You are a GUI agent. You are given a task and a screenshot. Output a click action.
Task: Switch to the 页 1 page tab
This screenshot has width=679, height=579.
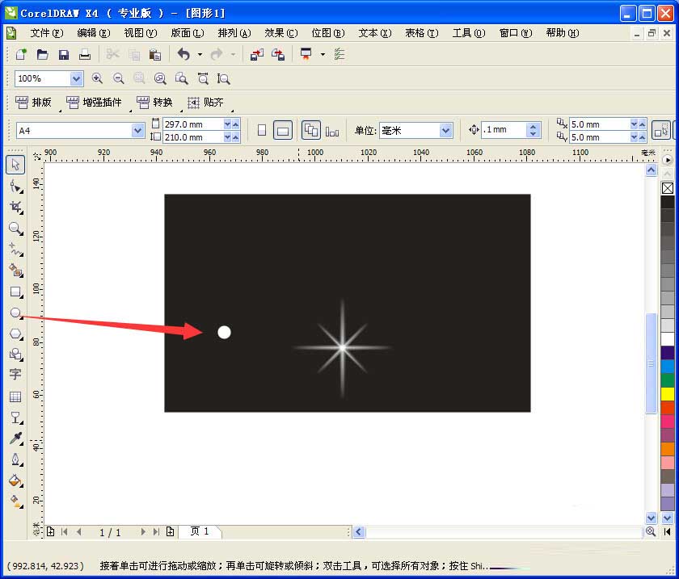(200, 531)
